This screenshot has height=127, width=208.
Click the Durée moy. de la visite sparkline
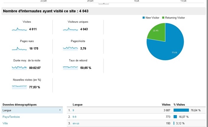(x=19, y=68)
